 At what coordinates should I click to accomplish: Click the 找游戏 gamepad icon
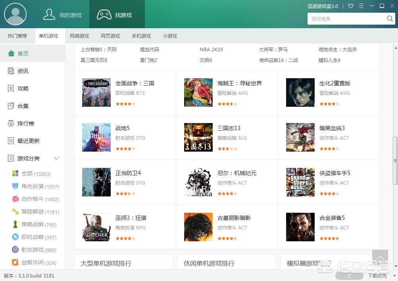(x=104, y=14)
